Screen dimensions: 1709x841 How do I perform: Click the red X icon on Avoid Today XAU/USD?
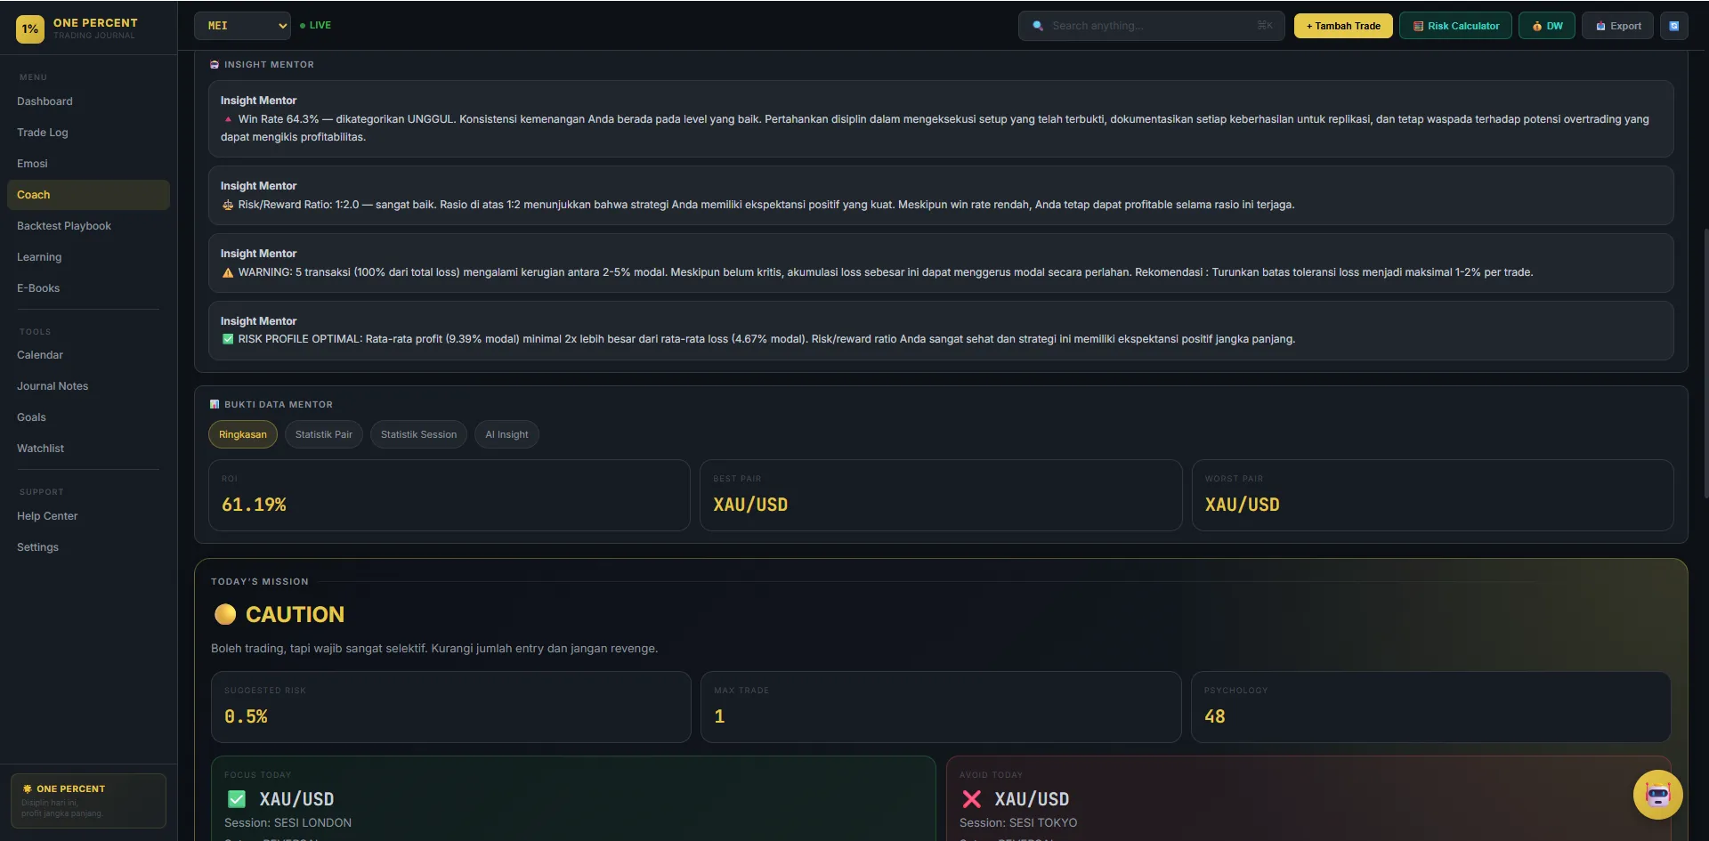(x=972, y=799)
